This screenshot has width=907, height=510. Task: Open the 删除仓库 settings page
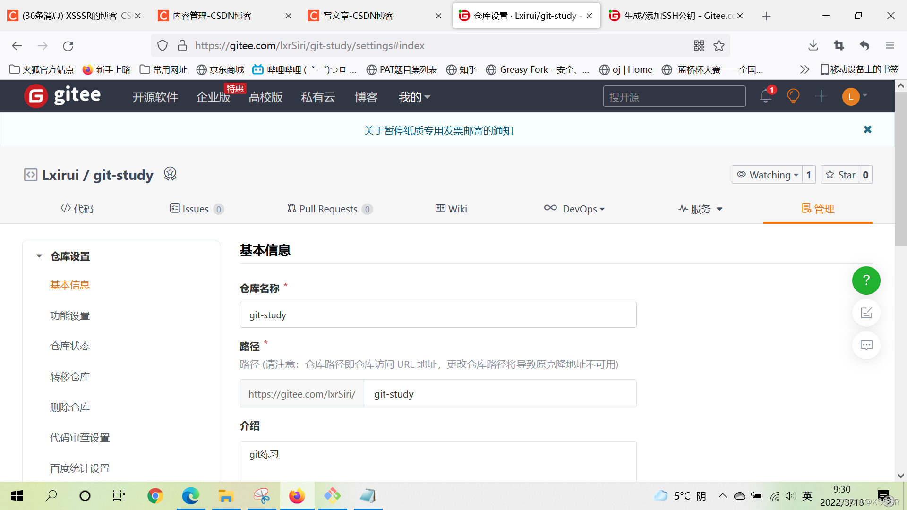69,407
